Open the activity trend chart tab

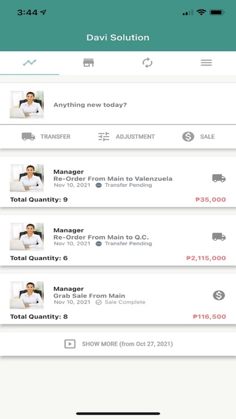tap(29, 63)
